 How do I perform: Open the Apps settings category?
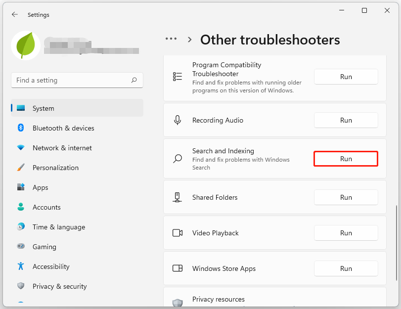(x=77, y=187)
